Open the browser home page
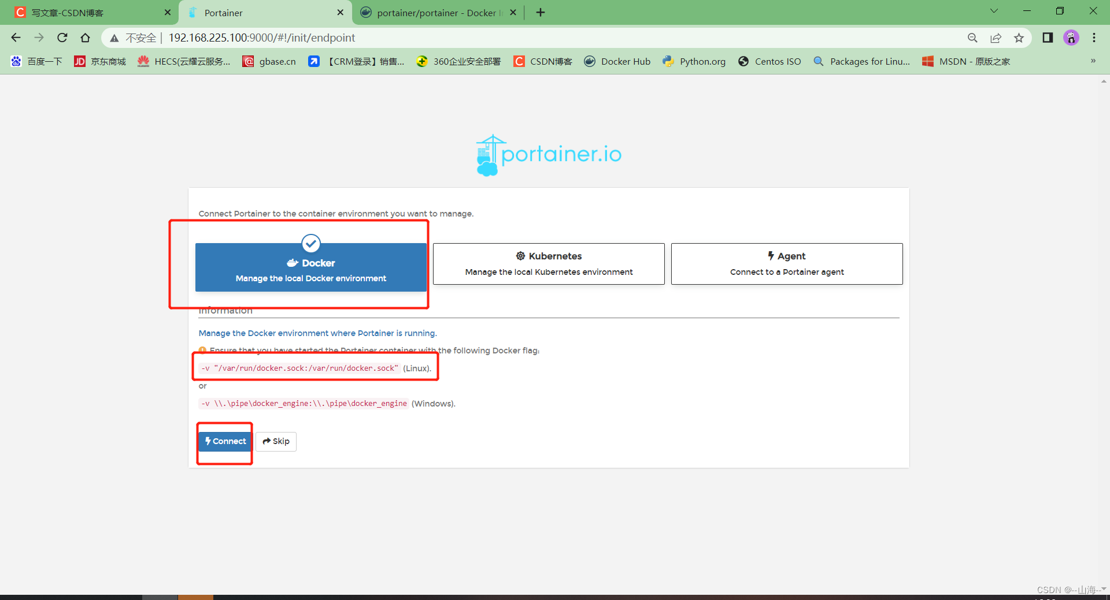The width and height of the screenshot is (1110, 600). point(85,38)
